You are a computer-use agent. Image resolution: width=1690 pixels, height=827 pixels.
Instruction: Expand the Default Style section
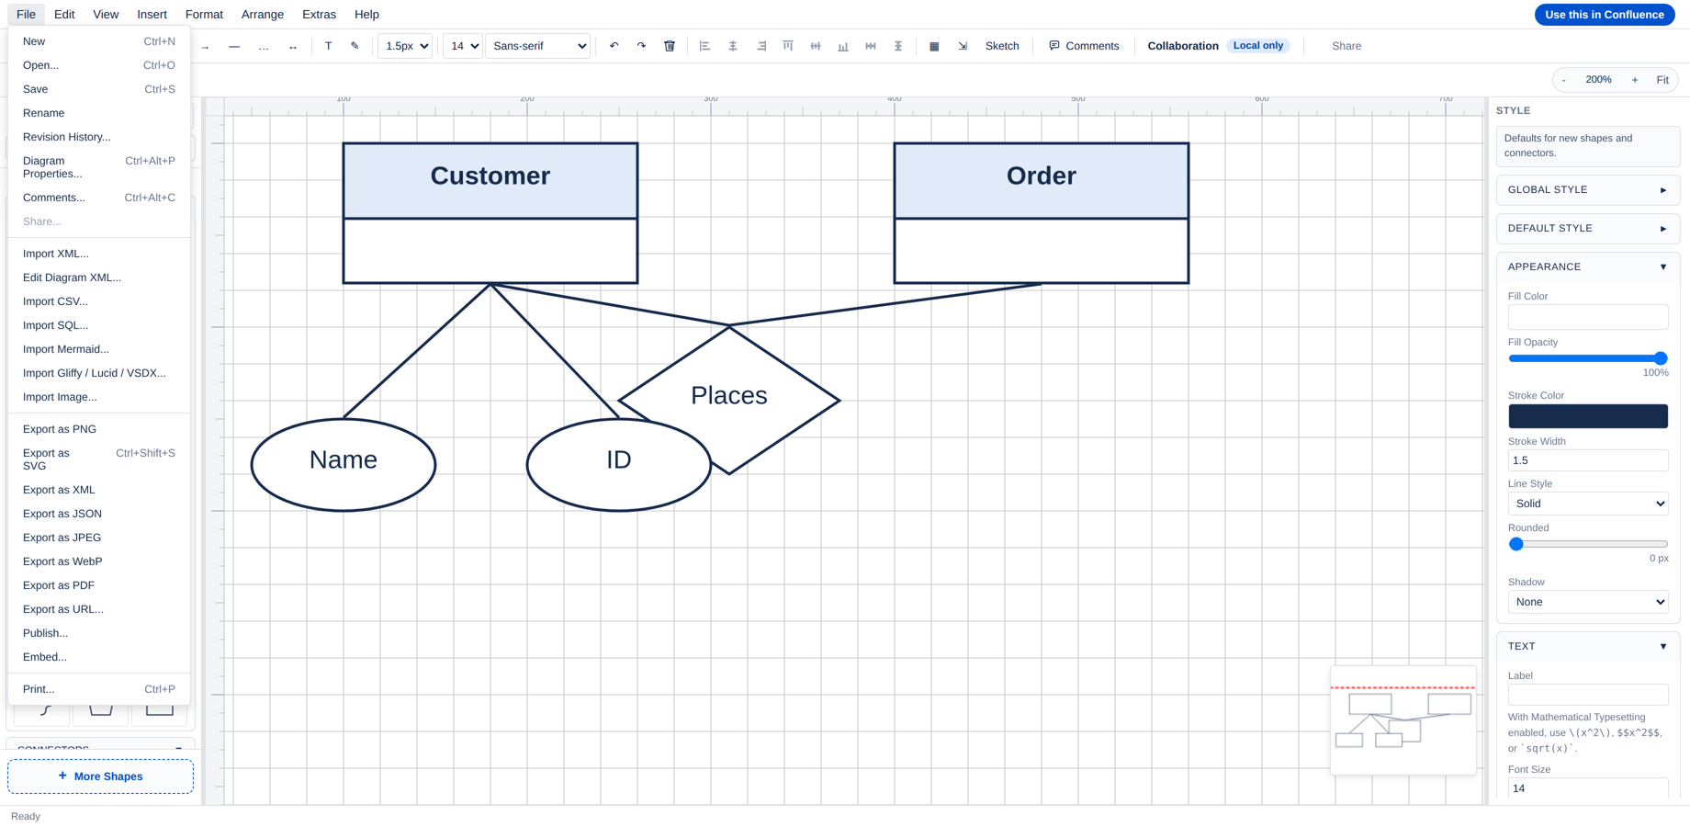[x=1587, y=229]
